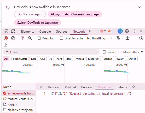Image resolution: width=145 pixels, height=113 pixels.
Task: Click the export HAR download icon
Action: tap(6, 45)
